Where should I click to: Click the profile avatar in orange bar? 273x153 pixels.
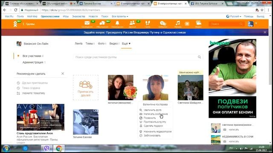click(250, 24)
